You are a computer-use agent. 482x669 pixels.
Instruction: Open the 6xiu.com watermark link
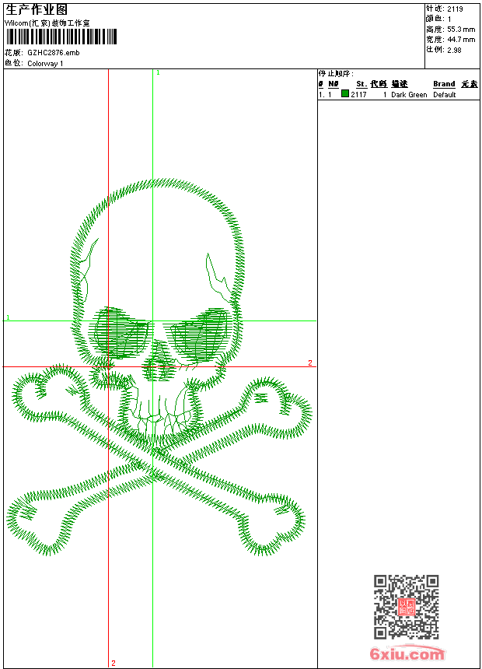[407, 654]
